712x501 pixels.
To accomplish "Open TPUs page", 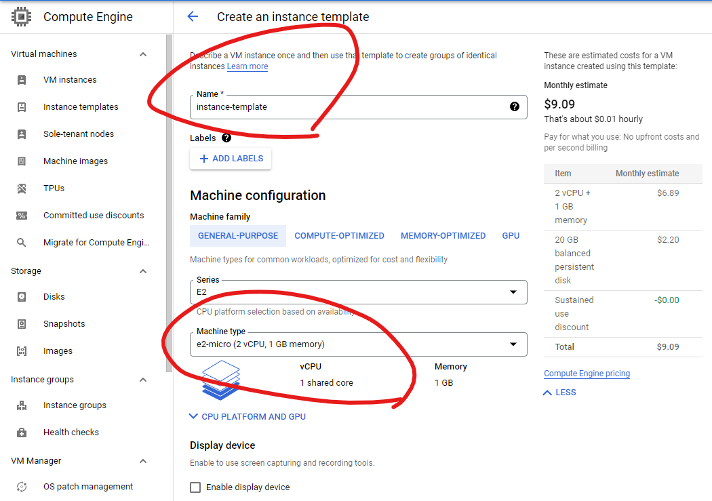I will (54, 188).
